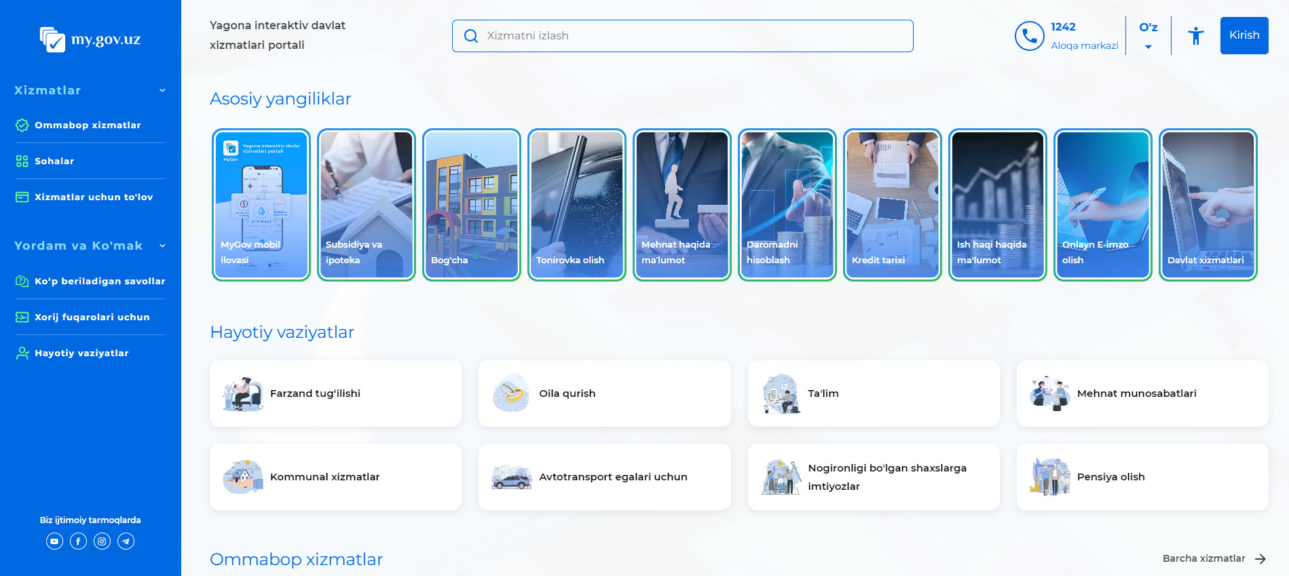Open the Kredit tarixi news thumbnail
The image size is (1289, 576).
(x=892, y=204)
